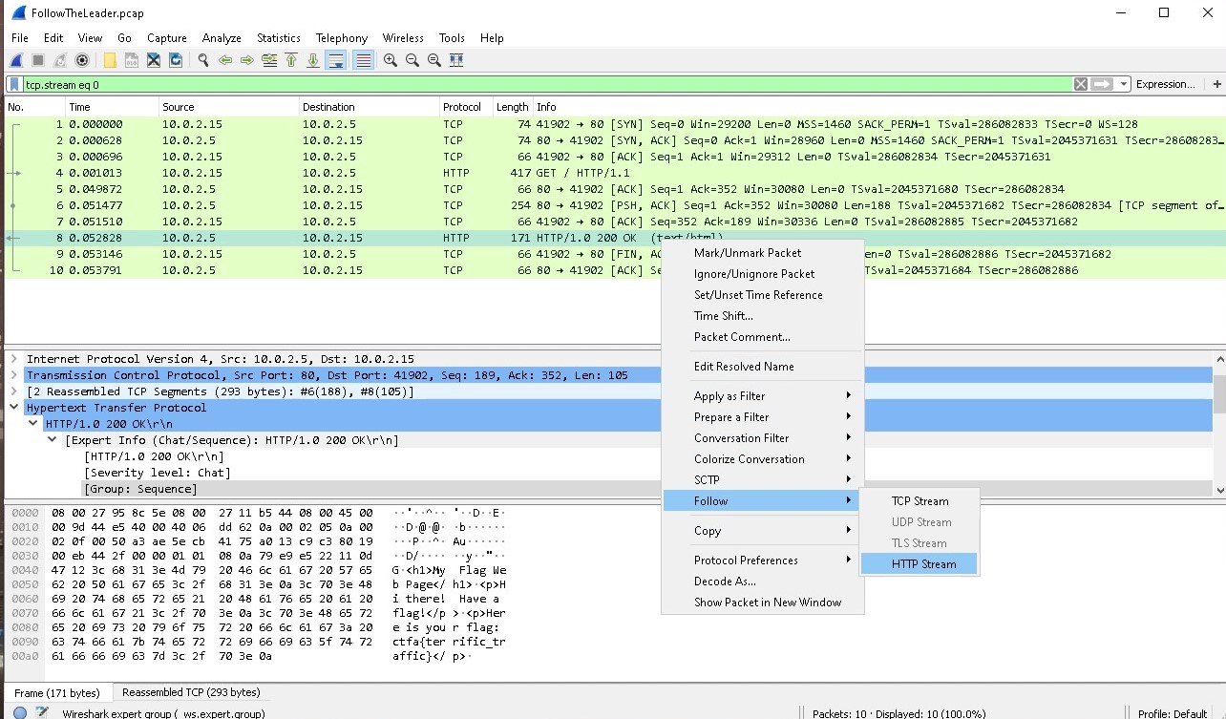Open the Analyze menu

coord(222,38)
